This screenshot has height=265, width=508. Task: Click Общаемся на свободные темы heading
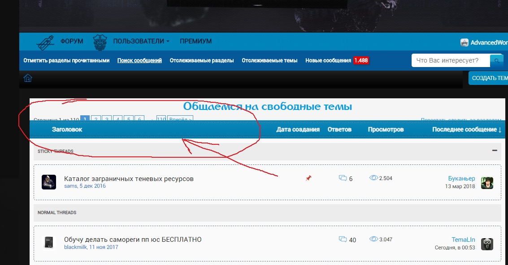268,106
